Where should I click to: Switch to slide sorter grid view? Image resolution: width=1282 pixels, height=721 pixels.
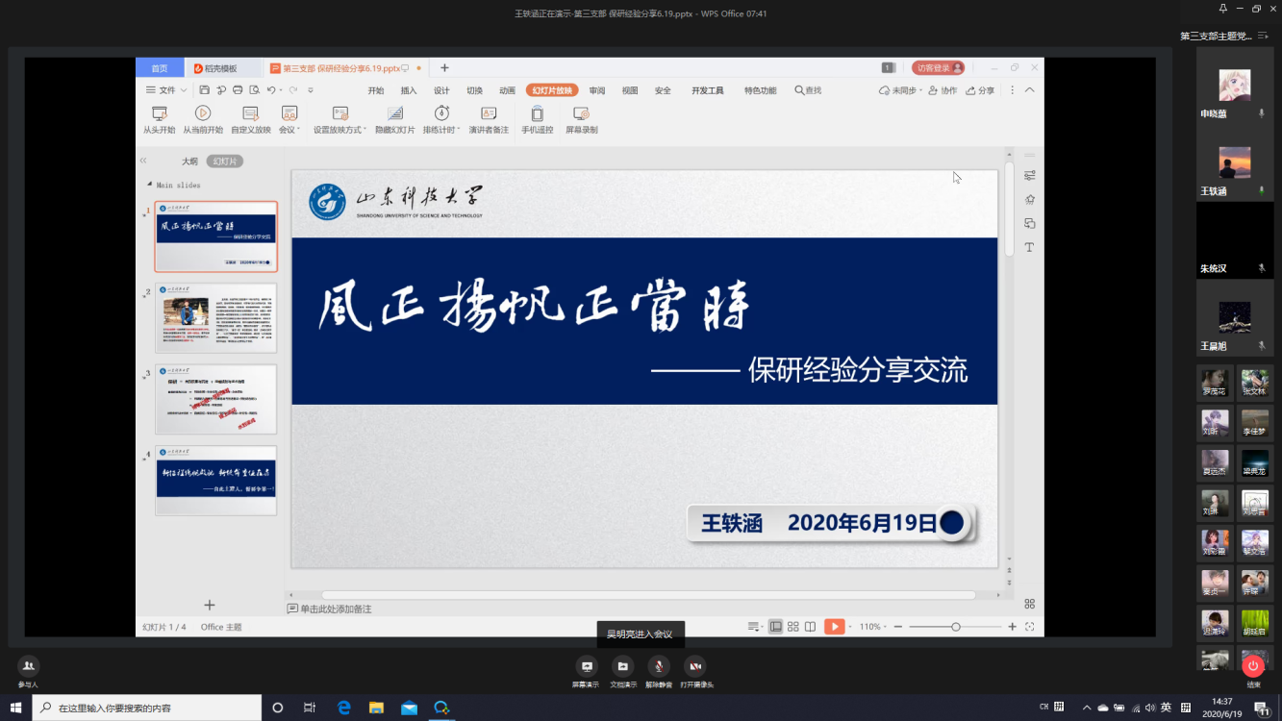(793, 627)
